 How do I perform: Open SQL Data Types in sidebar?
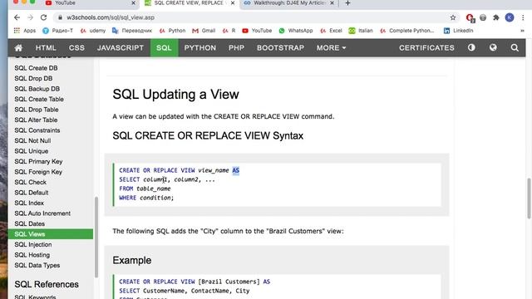click(37, 265)
